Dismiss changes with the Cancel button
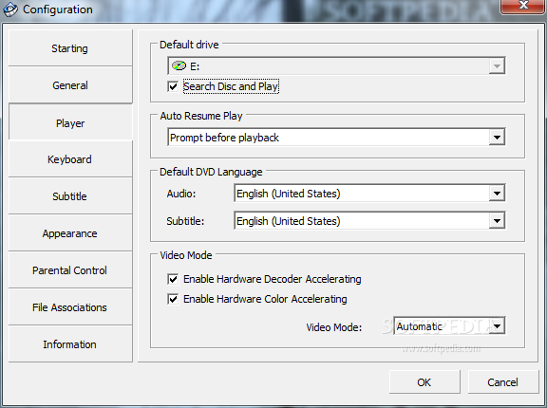The height and width of the screenshot is (408, 547). pos(503,382)
